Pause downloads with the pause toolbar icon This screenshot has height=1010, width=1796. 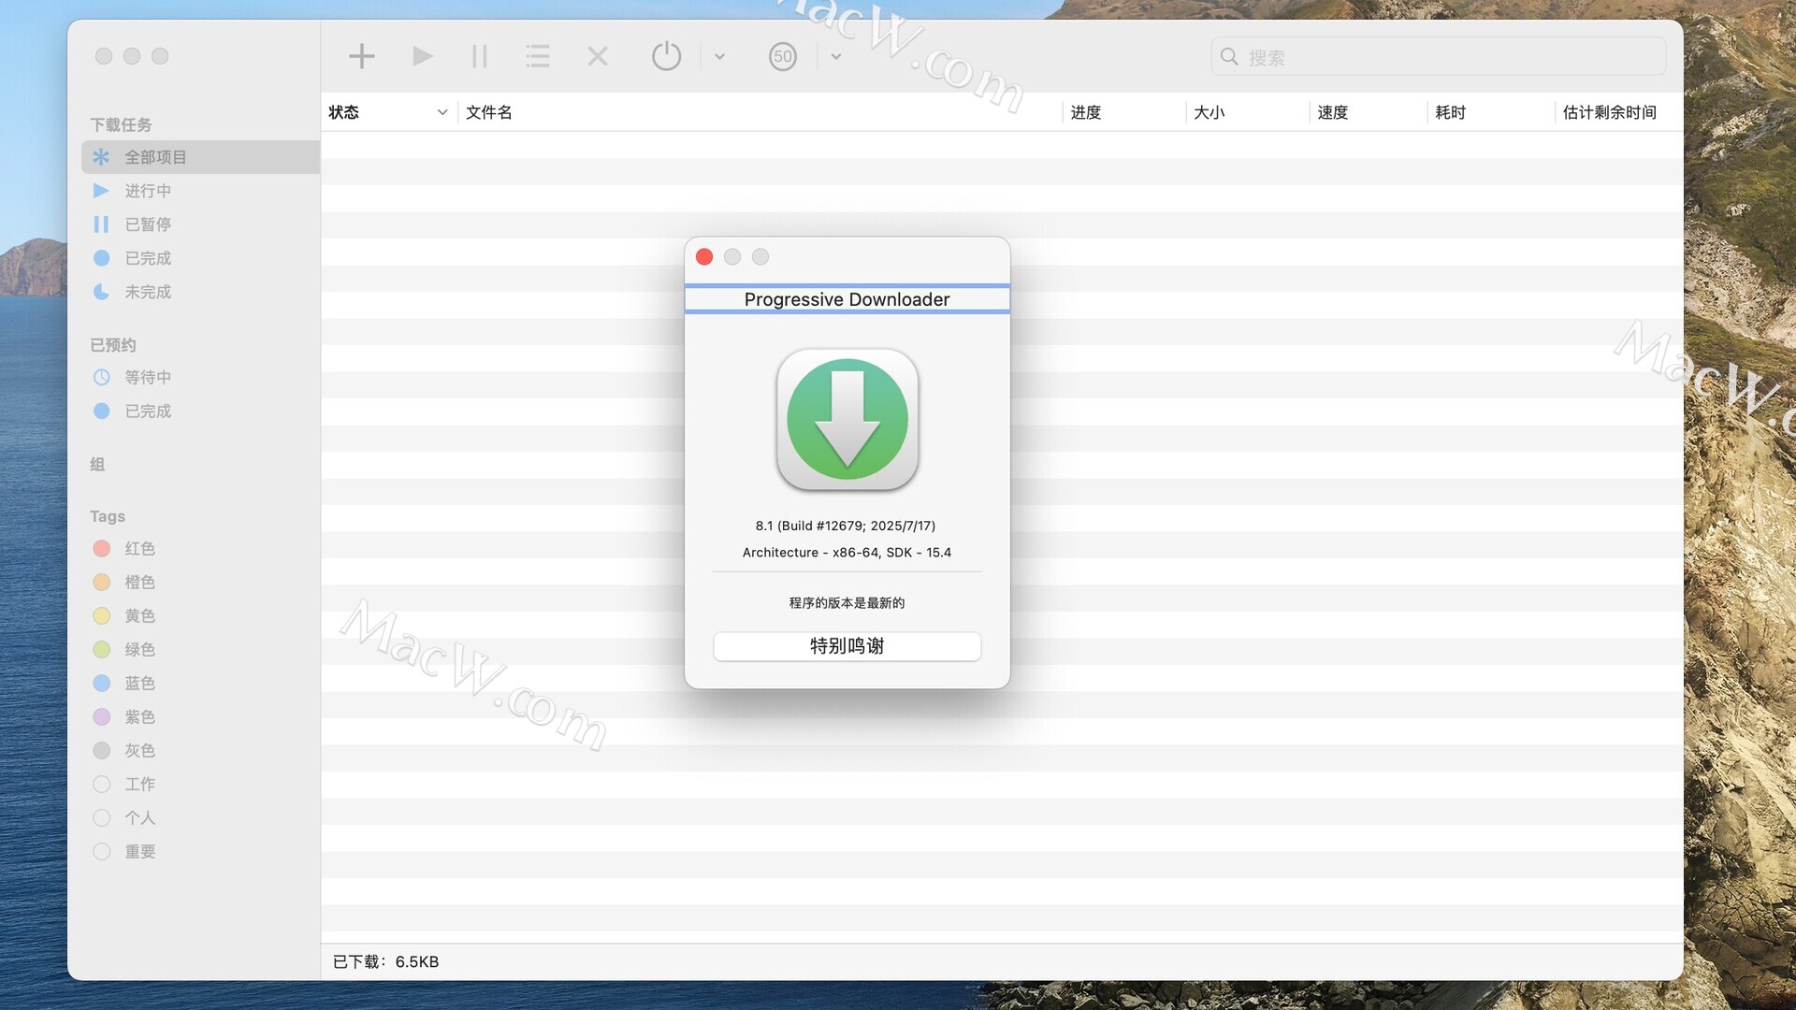[479, 56]
